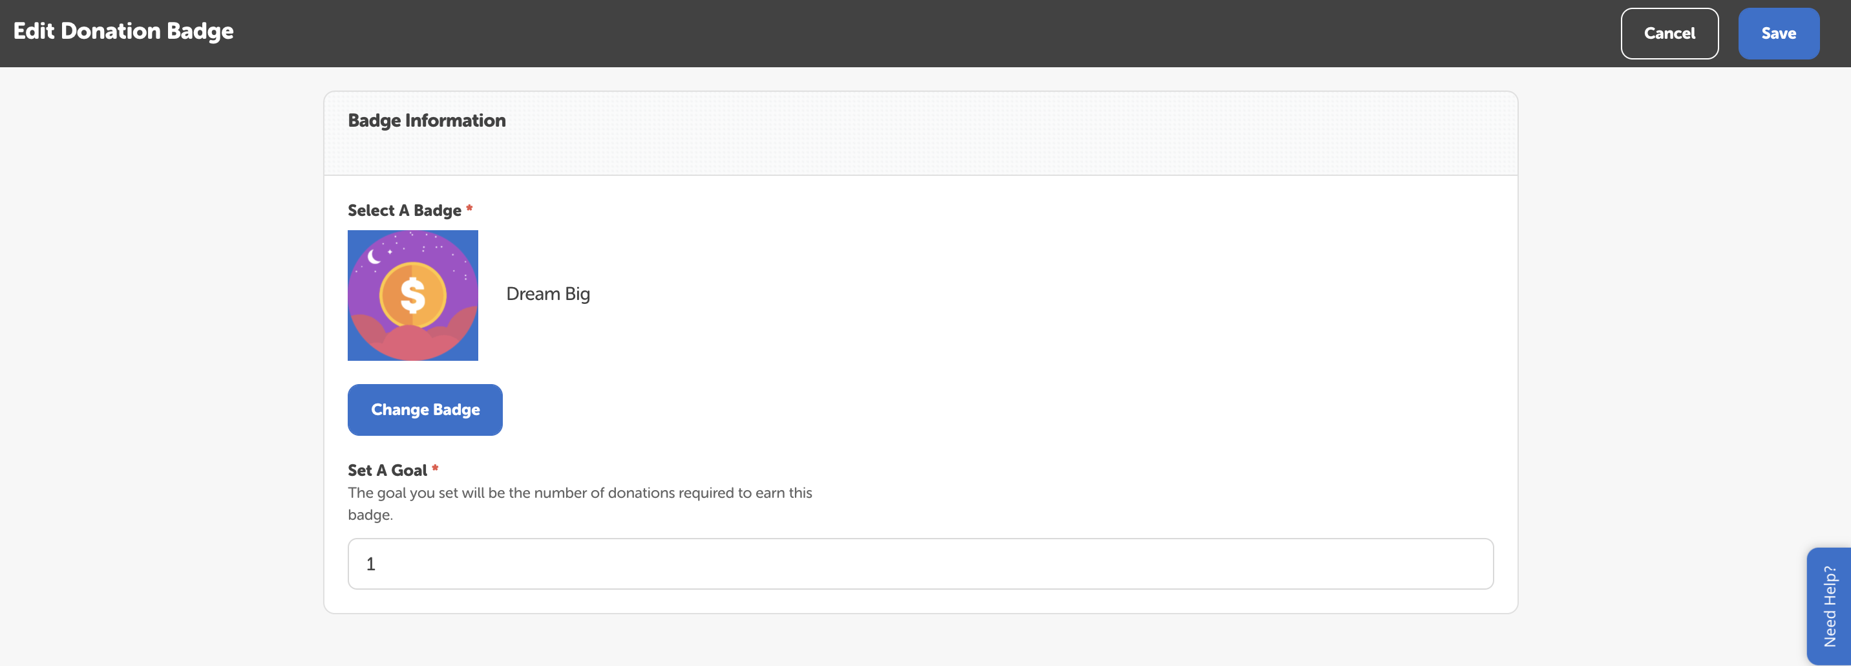Click the Select A Badge label
This screenshot has width=1851, height=666.
tap(404, 210)
